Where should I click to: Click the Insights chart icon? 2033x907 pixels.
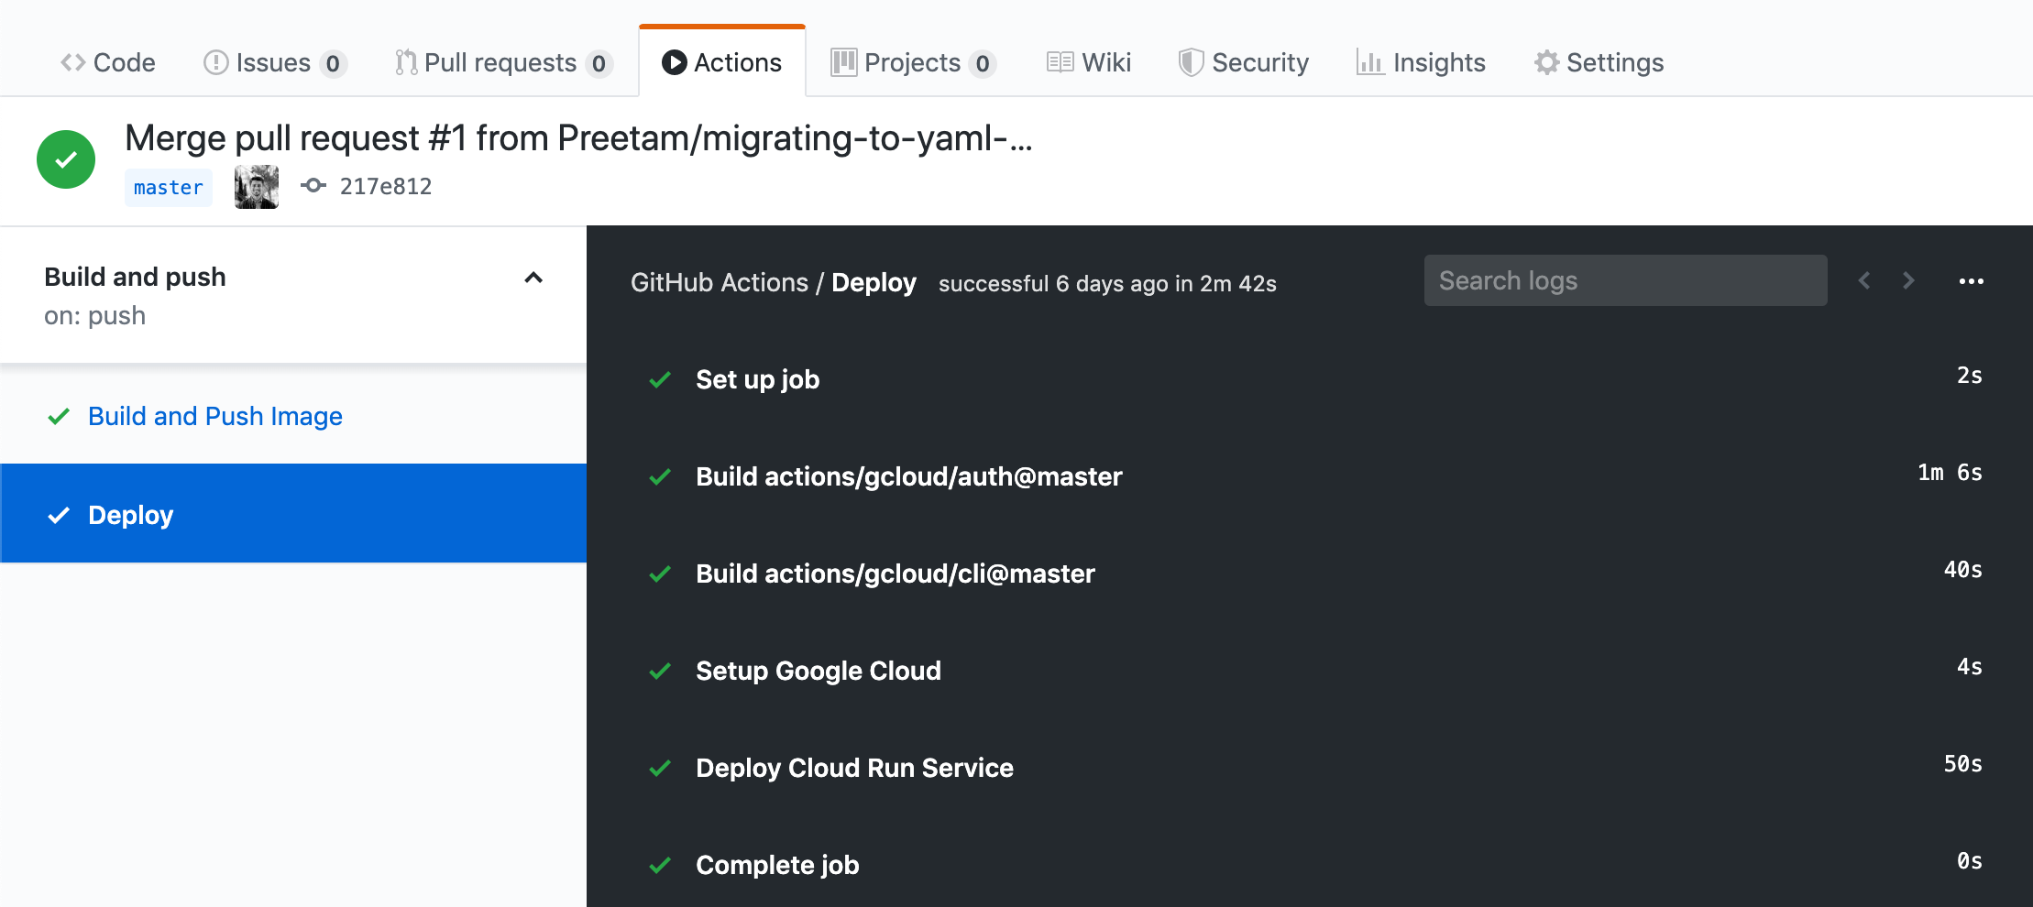click(x=1369, y=61)
